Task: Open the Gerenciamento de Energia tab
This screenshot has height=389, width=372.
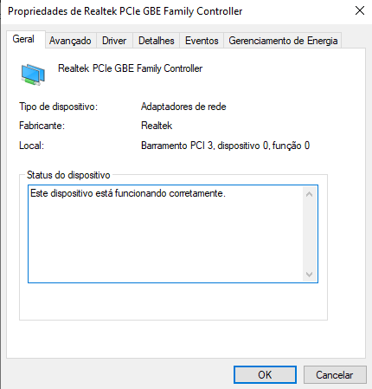Action: coord(283,41)
